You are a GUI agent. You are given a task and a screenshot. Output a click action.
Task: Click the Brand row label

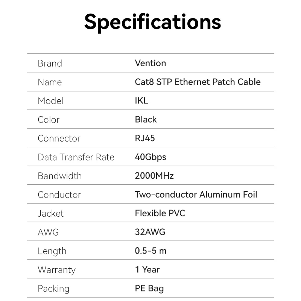click(x=50, y=63)
